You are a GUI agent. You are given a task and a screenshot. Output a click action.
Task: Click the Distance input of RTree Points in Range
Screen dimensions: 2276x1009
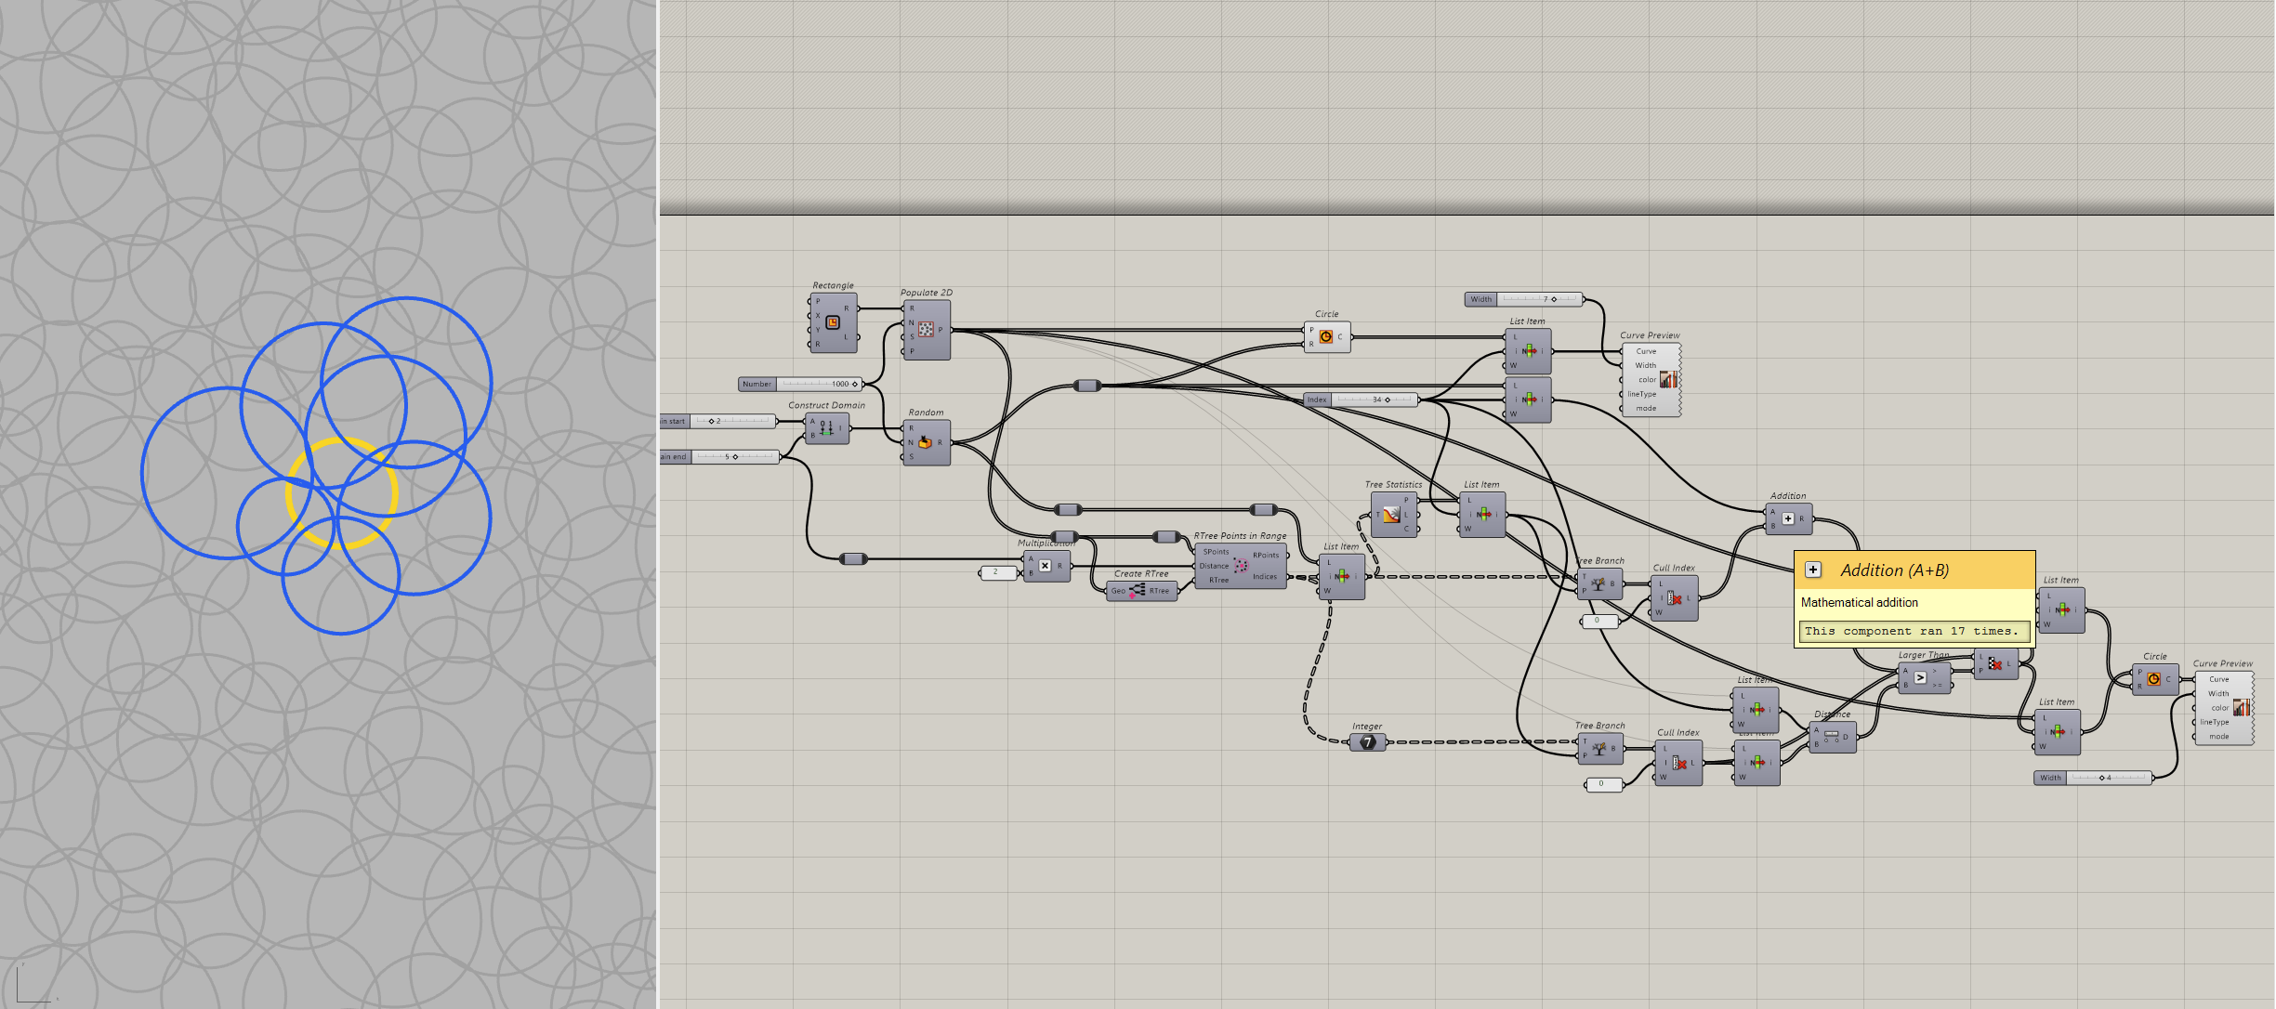pos(1214,565)
